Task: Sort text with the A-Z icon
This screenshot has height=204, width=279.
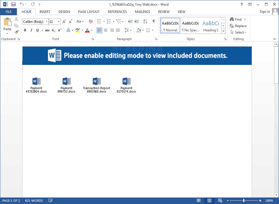Action: pyautogui.click(x=145, y=21)
